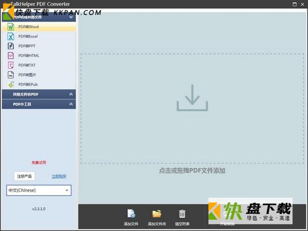Maximize the TalkHelper window
Image resolution: width=308 pixels, height=231 pixels.
pos(295,4)
